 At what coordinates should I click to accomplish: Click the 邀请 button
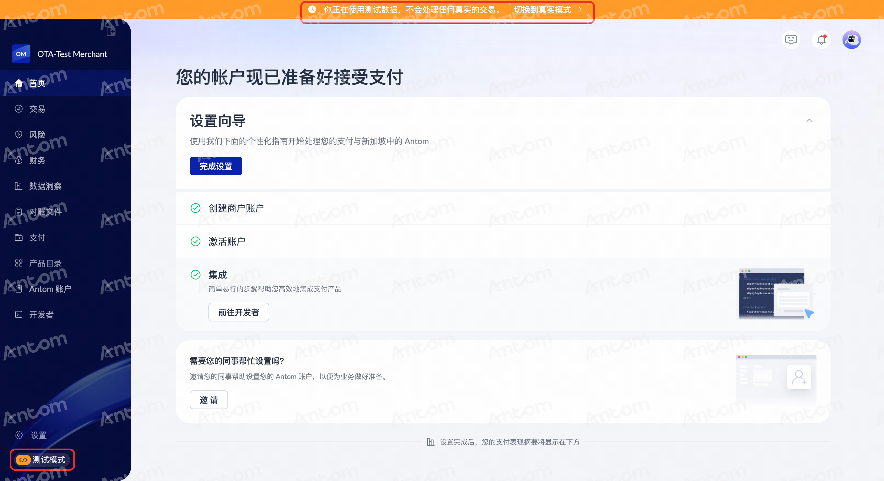(209, 400)
